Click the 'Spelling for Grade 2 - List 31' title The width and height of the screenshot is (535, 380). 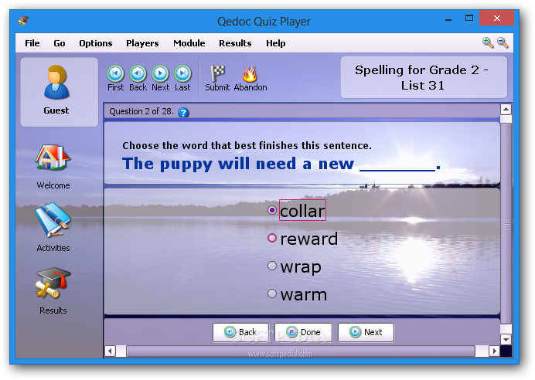click(422, 77)
